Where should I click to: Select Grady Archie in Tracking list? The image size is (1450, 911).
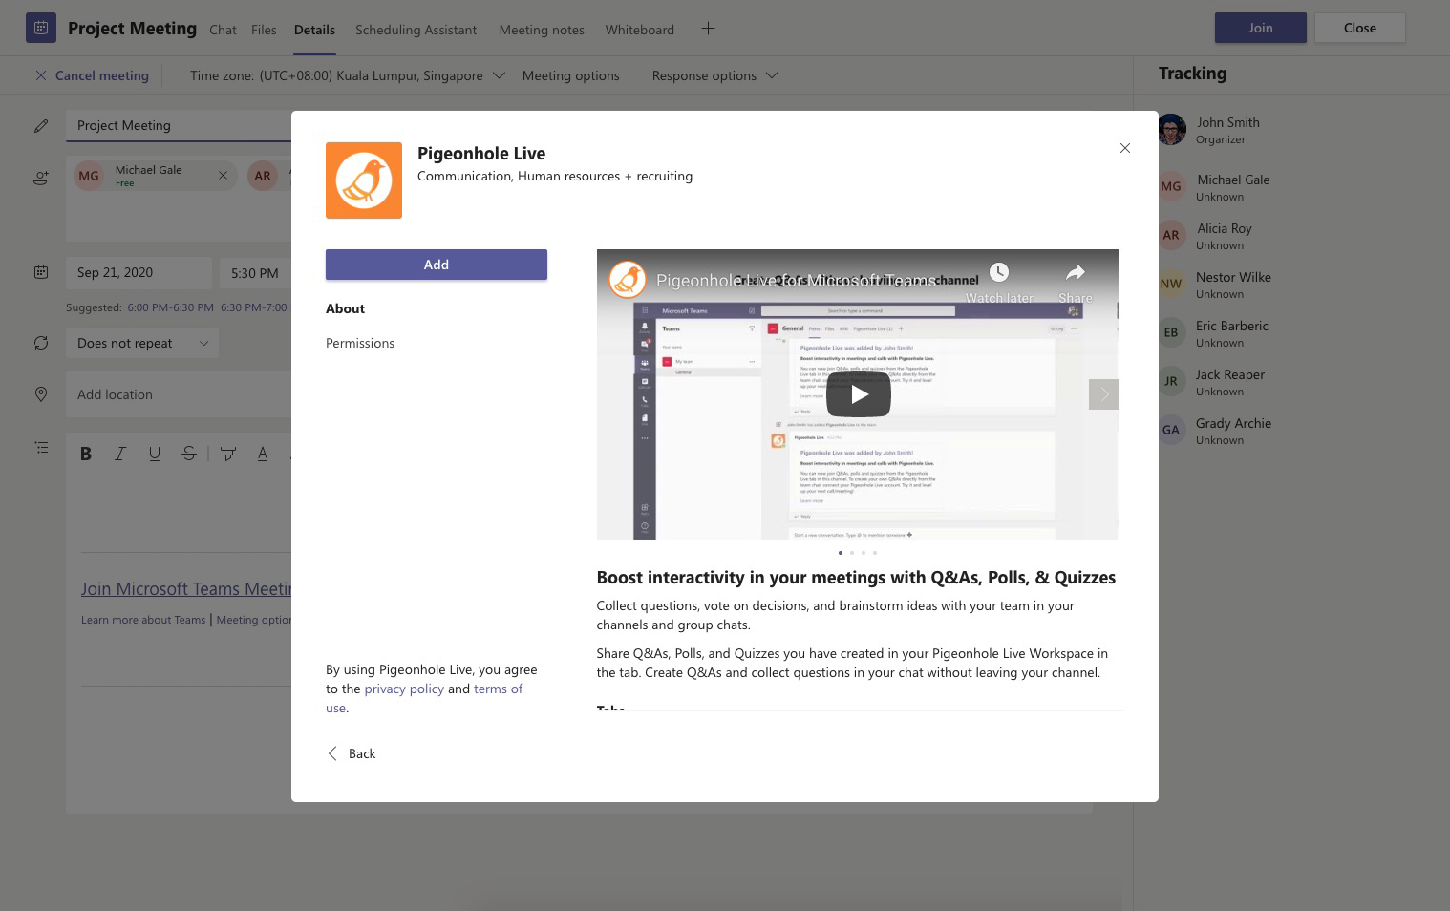(1233, 423)
